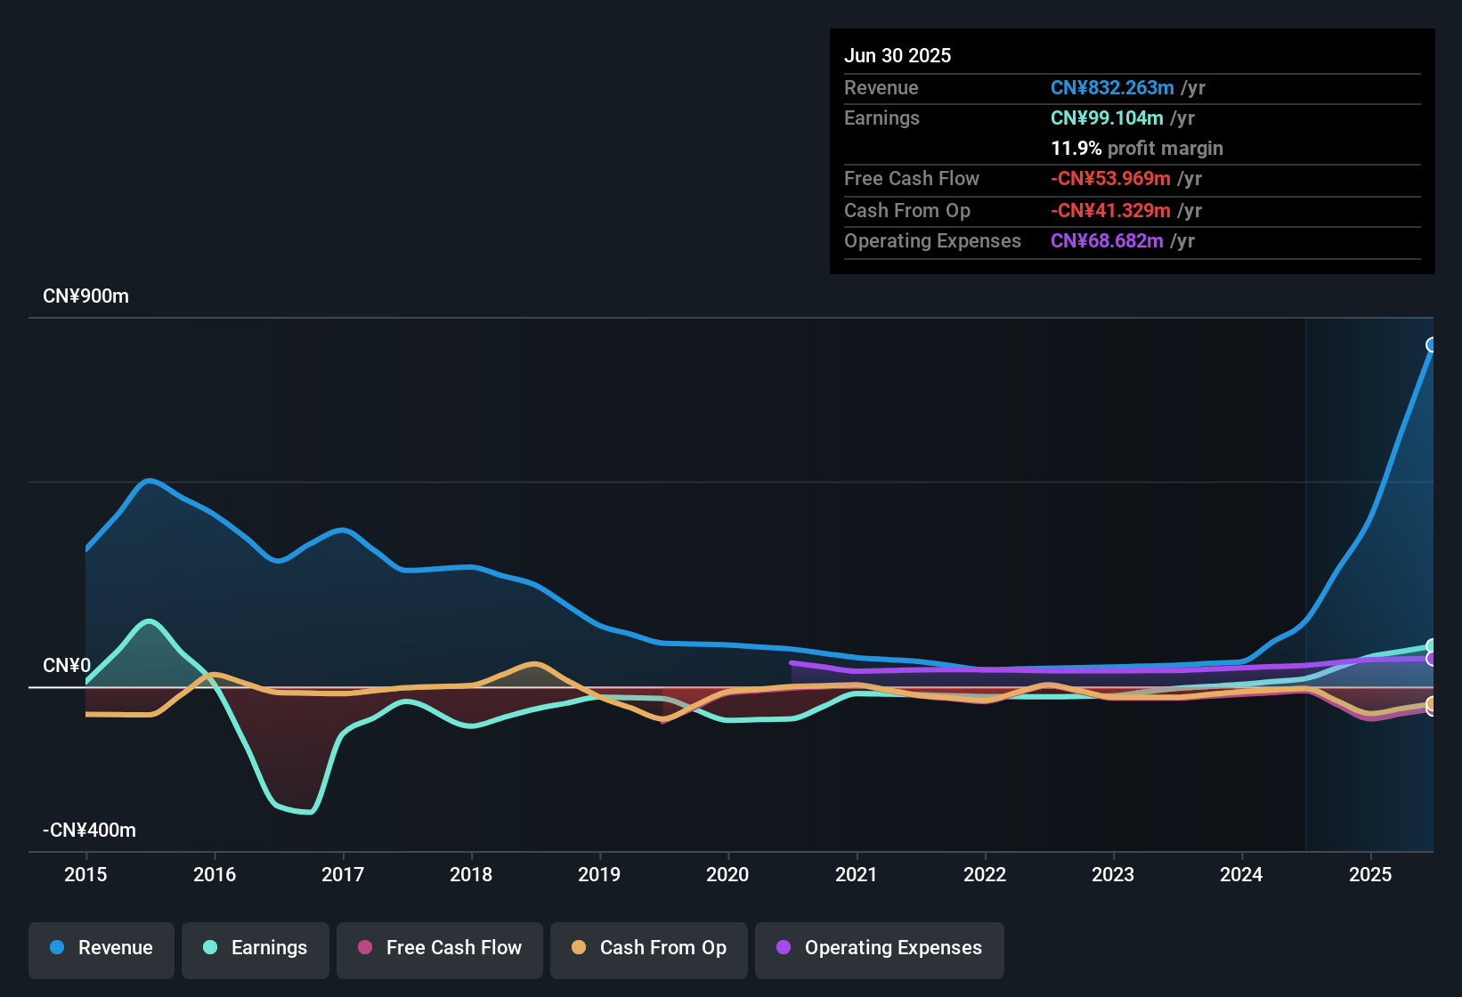Click the blue Revenue legend dot
Viewport: 1462px width, 997px height.
pos(57,948)
